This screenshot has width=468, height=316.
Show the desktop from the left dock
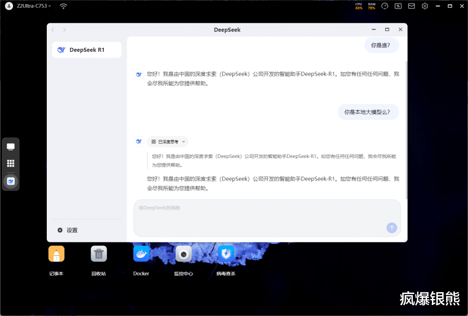tap(11, 147)
